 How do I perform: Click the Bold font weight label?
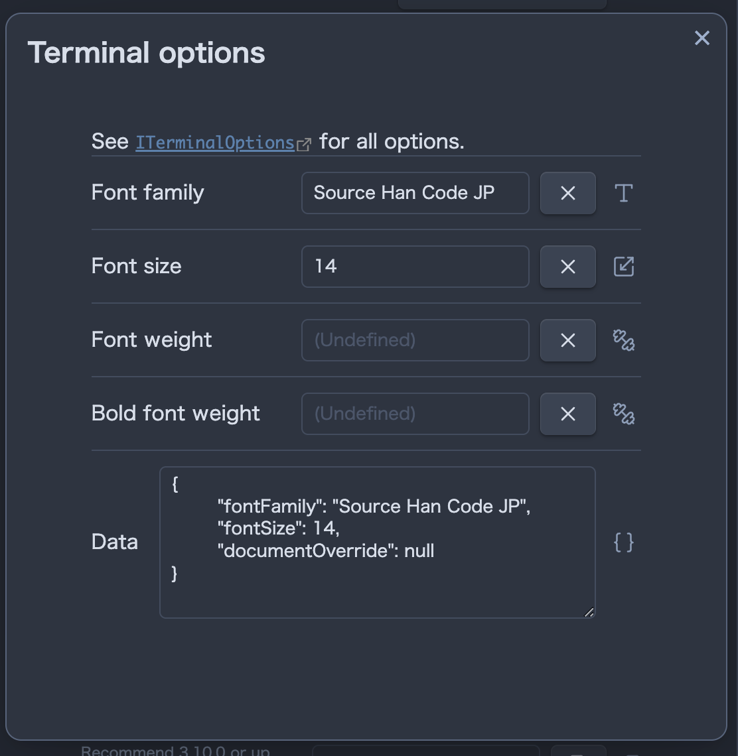176,413
